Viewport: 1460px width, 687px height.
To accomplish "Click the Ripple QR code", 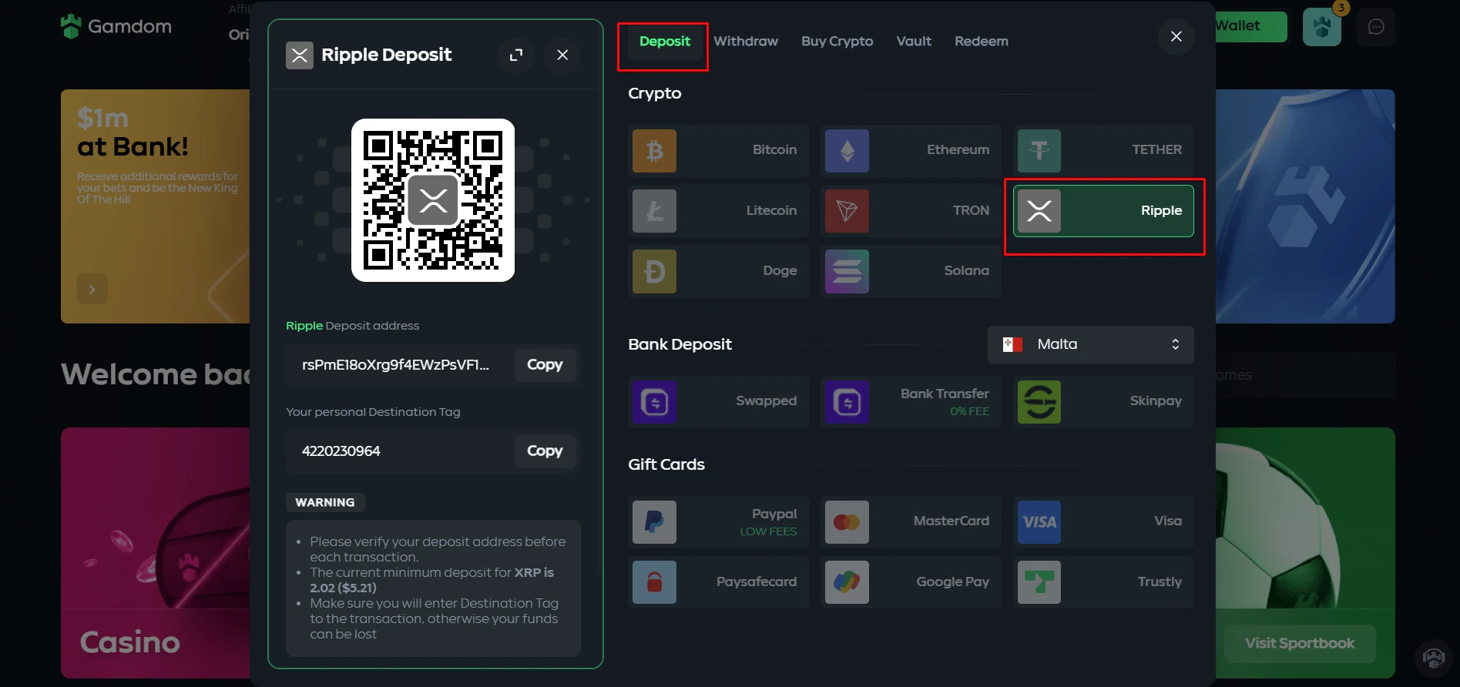I will [433, 200].
